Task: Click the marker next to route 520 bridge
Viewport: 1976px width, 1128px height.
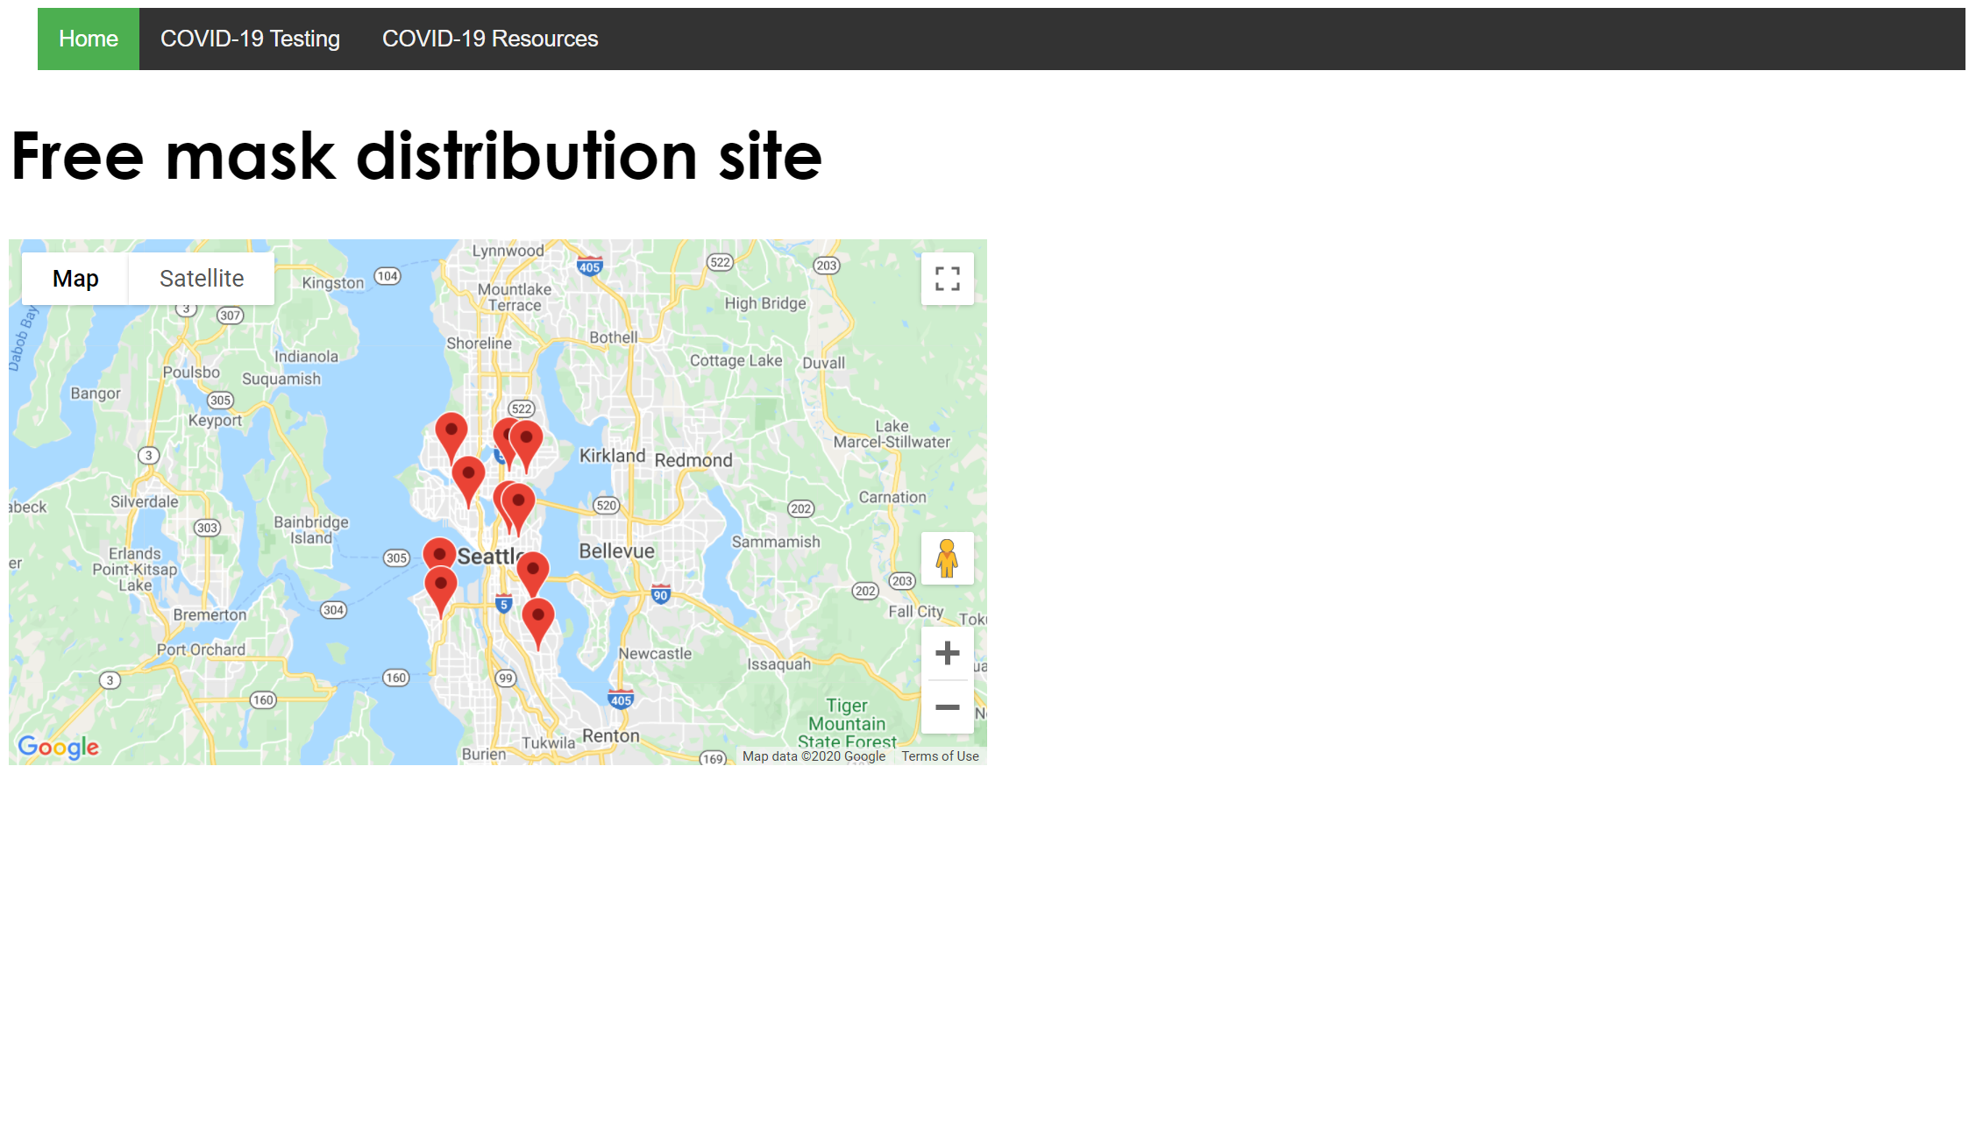Action: tap(519, 502)
